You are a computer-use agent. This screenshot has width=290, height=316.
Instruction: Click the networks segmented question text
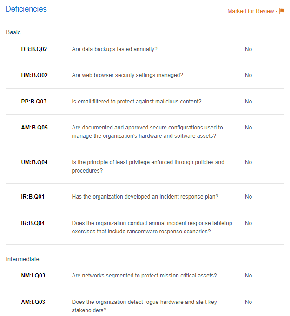pos(144,276)
